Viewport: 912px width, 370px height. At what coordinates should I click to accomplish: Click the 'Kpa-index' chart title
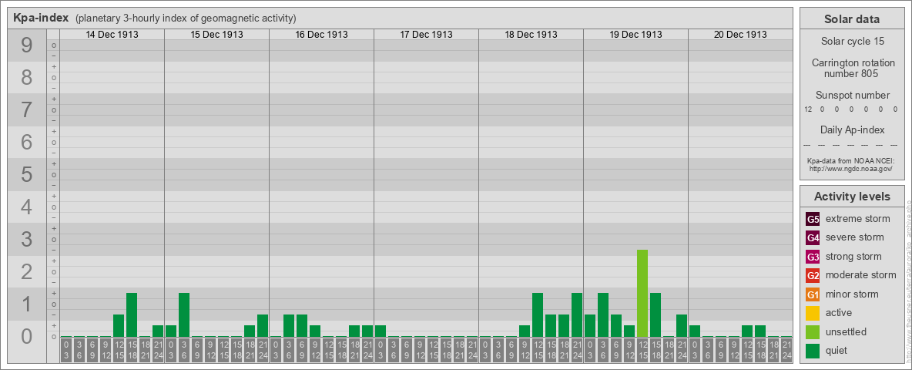41,18
